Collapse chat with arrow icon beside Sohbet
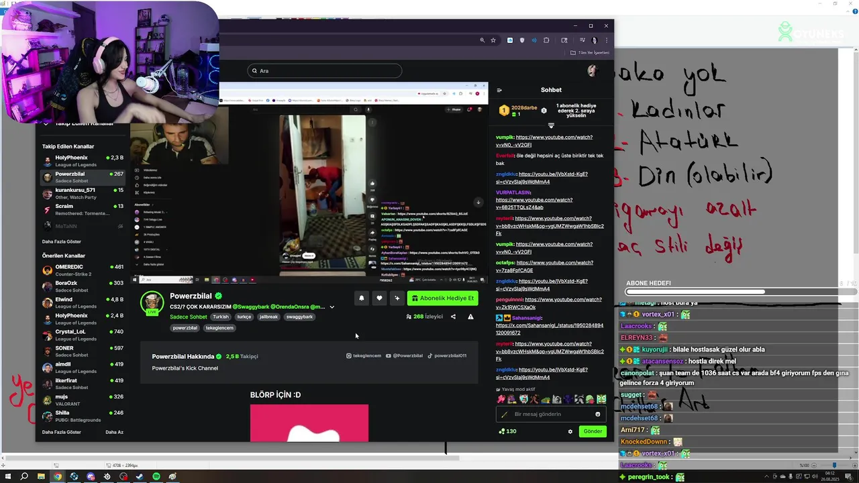Viewport: 859px width, 483px height. pos(499,90)
